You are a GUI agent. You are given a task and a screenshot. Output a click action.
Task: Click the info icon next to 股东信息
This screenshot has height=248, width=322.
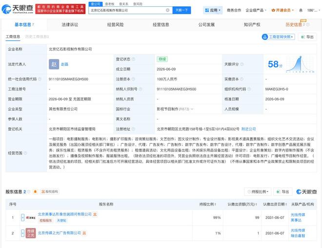tap(29, 191)
